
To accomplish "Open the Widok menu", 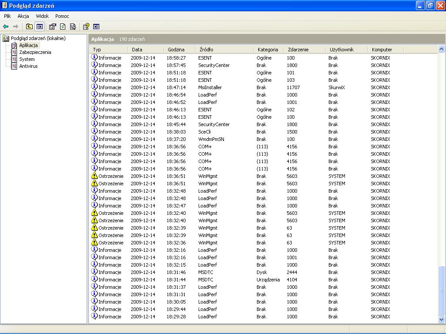I will coord(42,16).
